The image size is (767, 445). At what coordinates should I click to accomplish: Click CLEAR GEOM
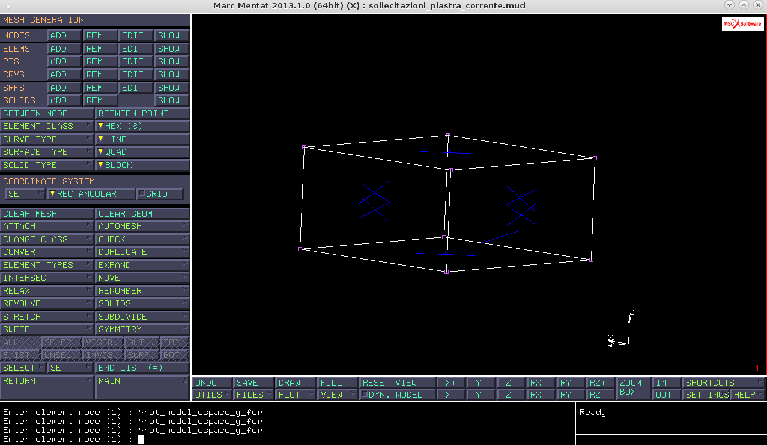[x=142, y=214]
